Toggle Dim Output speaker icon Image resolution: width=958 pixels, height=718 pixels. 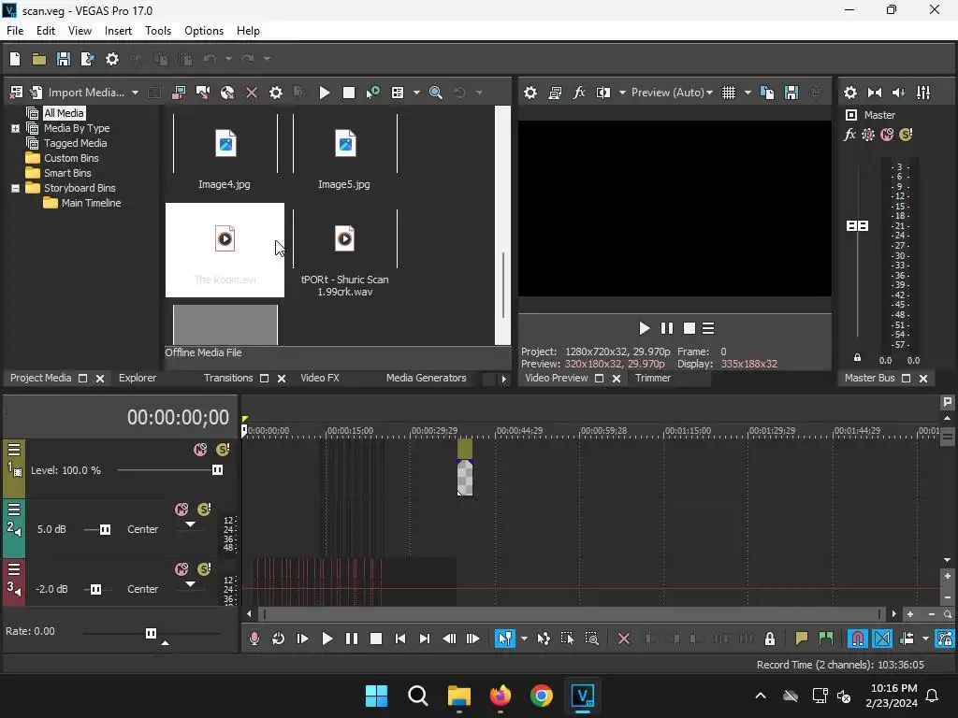pos(899,93)
